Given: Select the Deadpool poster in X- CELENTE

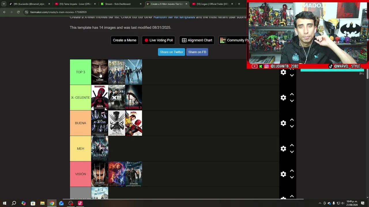Looking at the screenshot, I should pos(100,98).
